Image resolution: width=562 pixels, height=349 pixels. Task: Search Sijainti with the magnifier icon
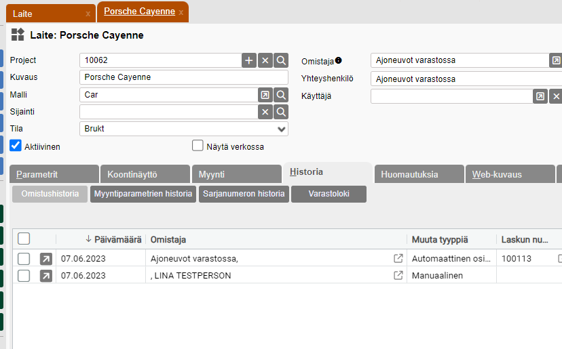click(x=281, y=112)
